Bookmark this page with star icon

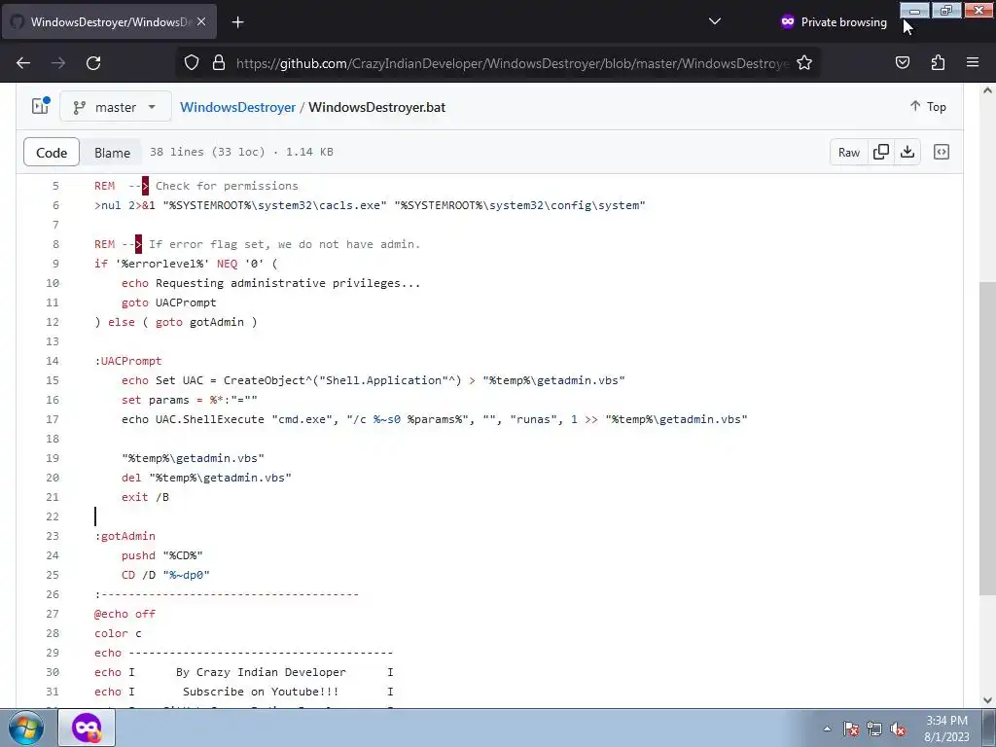(804, 62)
